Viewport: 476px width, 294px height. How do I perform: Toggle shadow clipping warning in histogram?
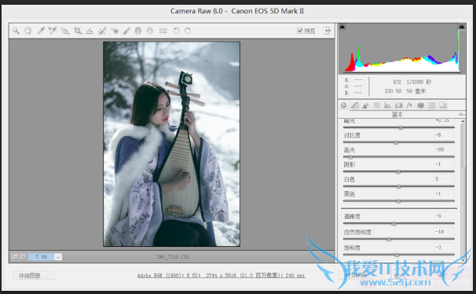(x=342, y=27)
